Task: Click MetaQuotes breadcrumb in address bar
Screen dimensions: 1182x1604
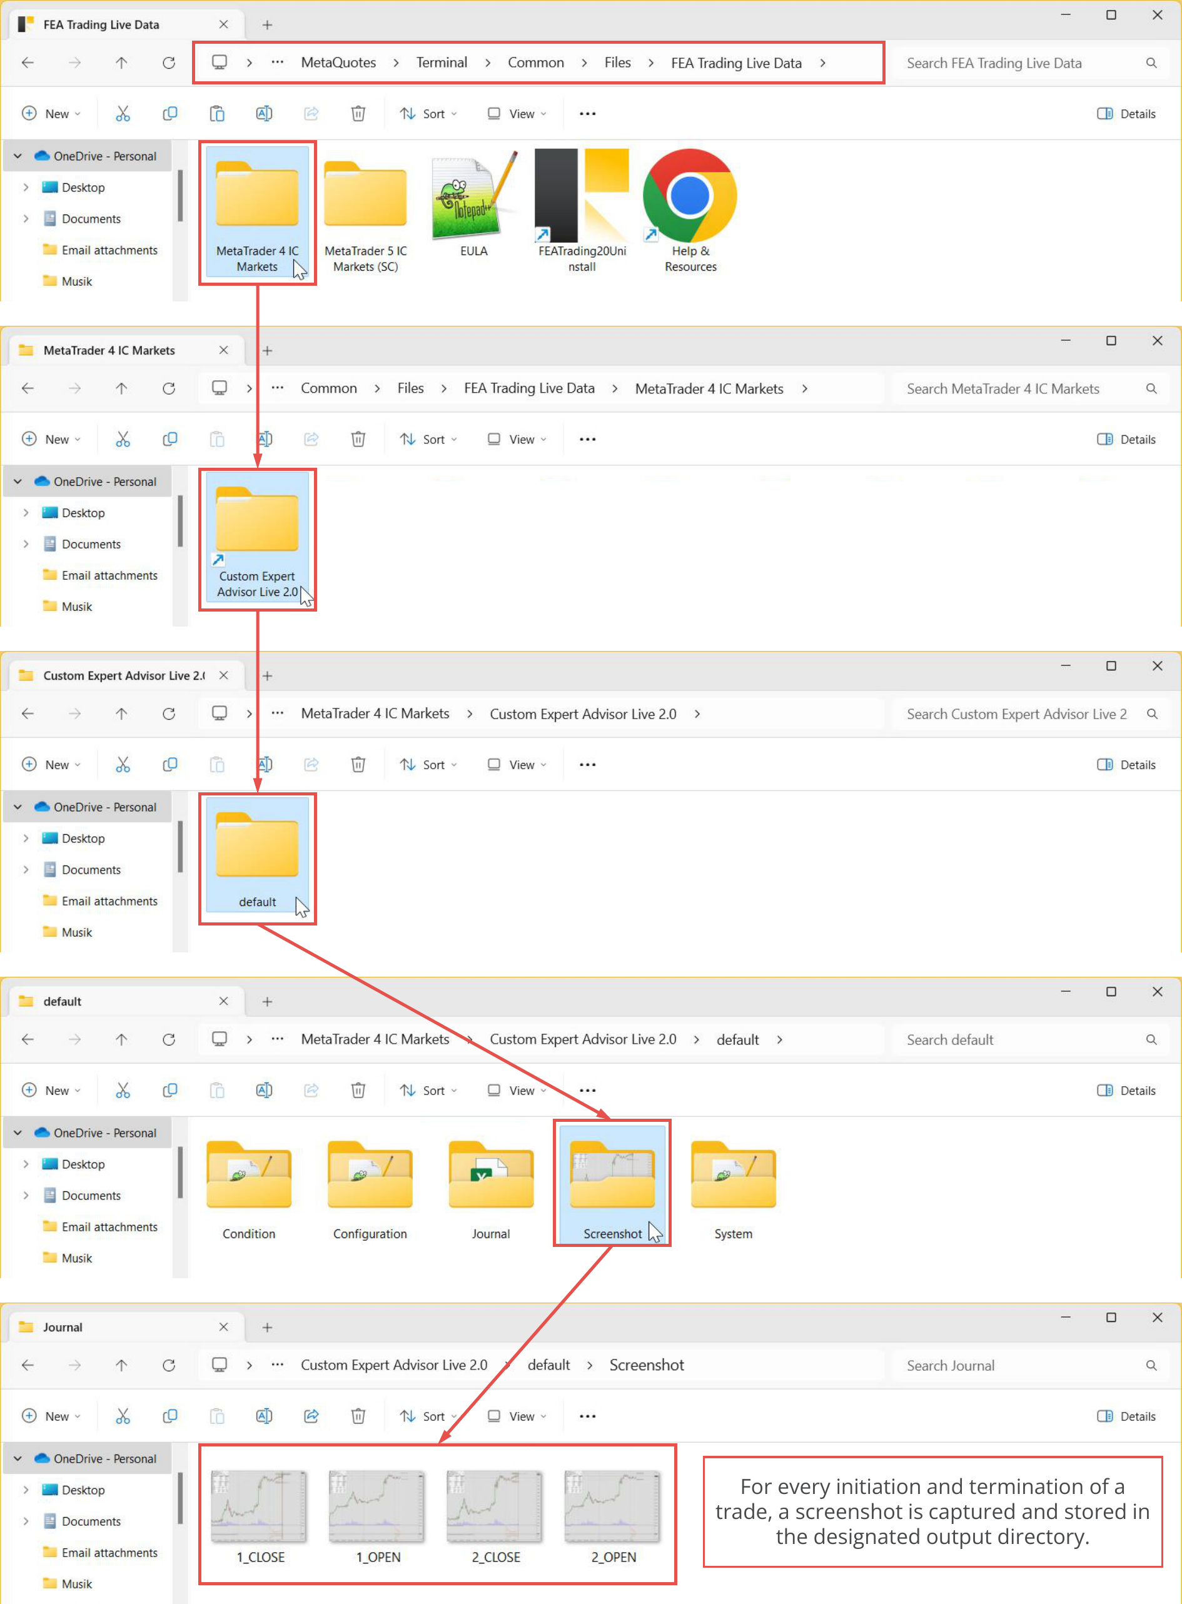Action: click(338, 63)
